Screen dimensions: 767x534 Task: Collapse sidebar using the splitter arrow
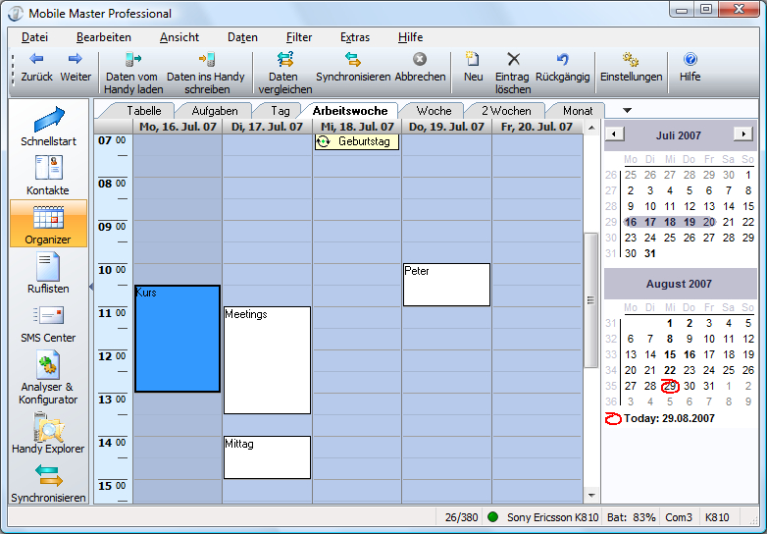click(x=90, y=287)
